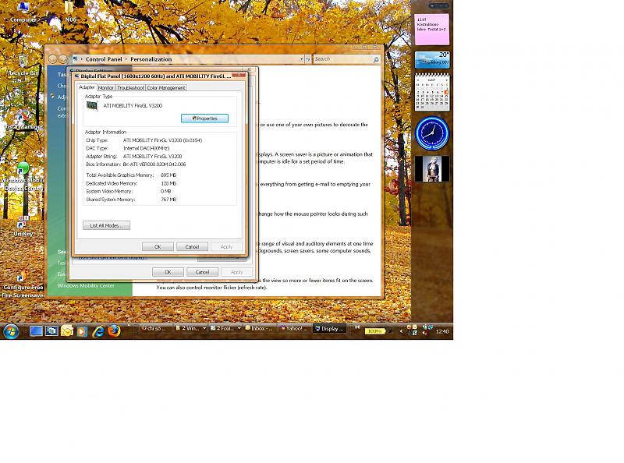Click the Control Panel search field
624x463 pixels.
click(342, 59)
